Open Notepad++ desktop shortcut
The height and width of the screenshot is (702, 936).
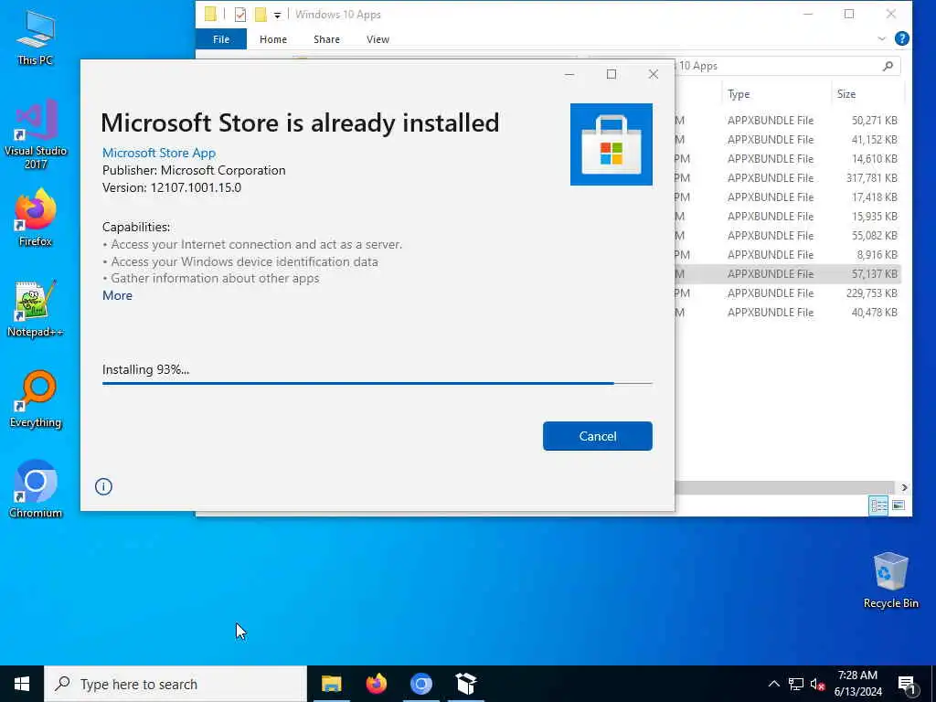point(36,309)
